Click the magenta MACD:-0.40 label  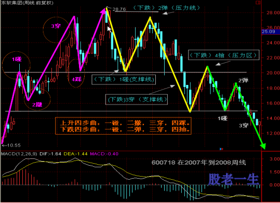[x=104, y=154]
